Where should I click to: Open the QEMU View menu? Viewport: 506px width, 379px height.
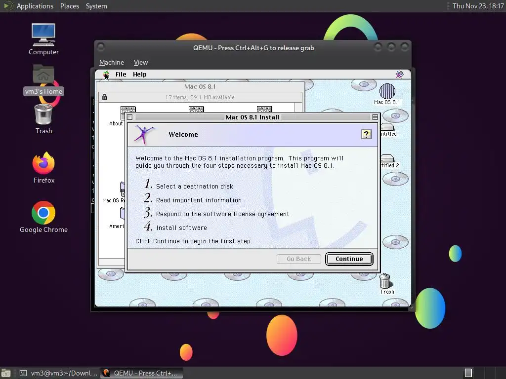(141, 62)
